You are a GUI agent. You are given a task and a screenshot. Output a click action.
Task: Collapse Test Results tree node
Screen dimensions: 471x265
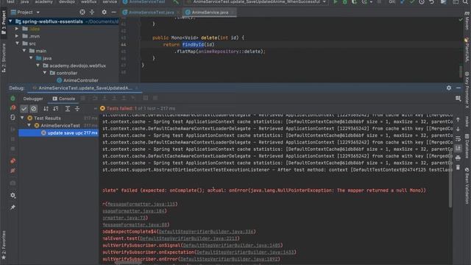coord(22,118)
